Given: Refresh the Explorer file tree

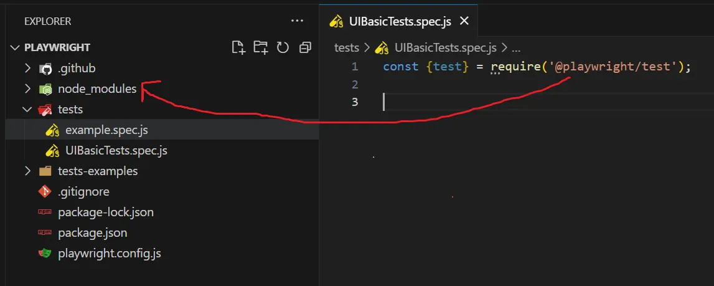Looking at the screenshot, I should [x=283, y=47].
